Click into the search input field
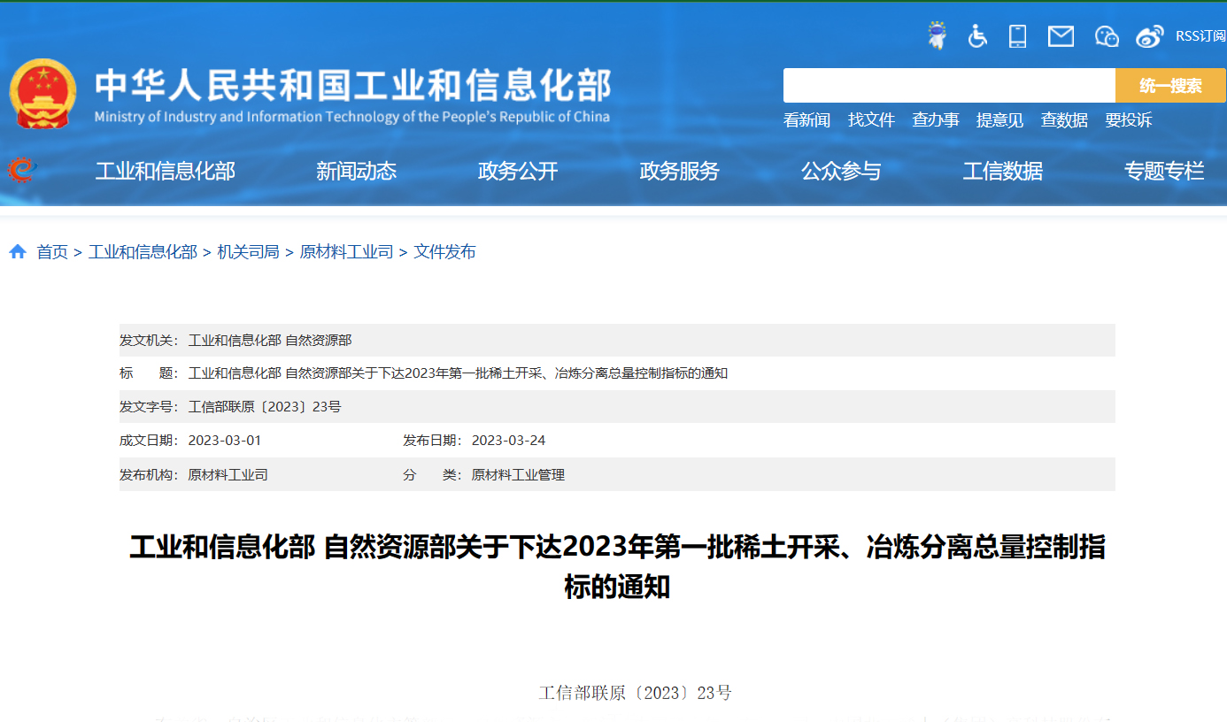This screenshot has width=1227, height=722. (948, 86)
